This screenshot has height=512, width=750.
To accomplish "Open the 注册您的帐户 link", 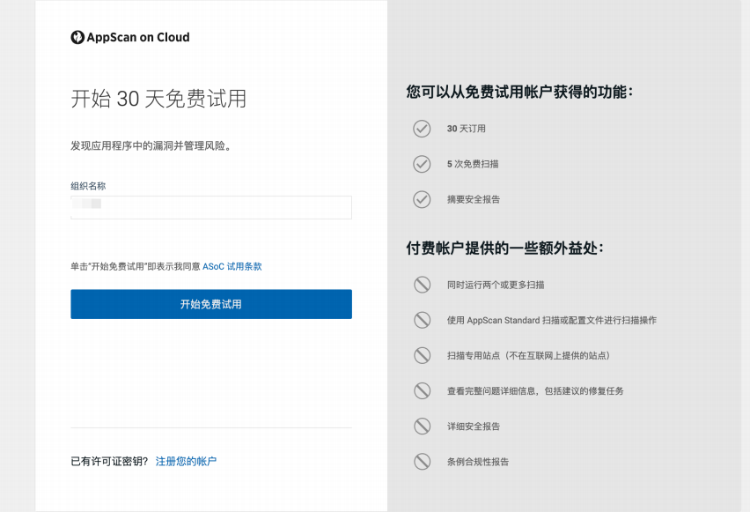I will 186,462.
